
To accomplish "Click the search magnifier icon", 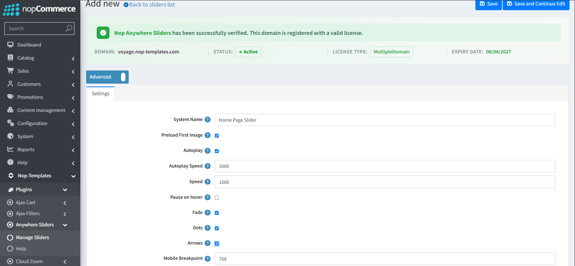I will pyautogui.click(x=69, y=28).
